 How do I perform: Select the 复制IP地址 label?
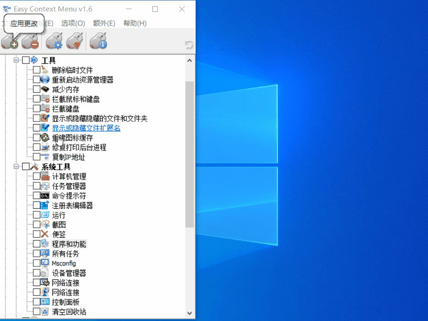(69, 157)
